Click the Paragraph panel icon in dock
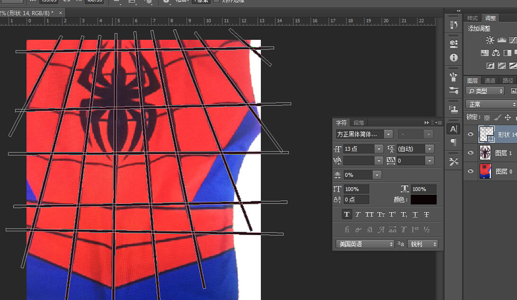Image resolution: width=517 pixels, height=300 pixels. tap(454, 142)
